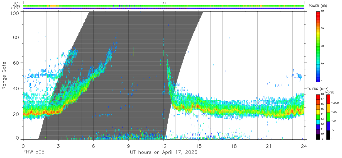Click the '30' label on the POWER color bar
Screen dimensions: 342x158
(x=323, y=29)
